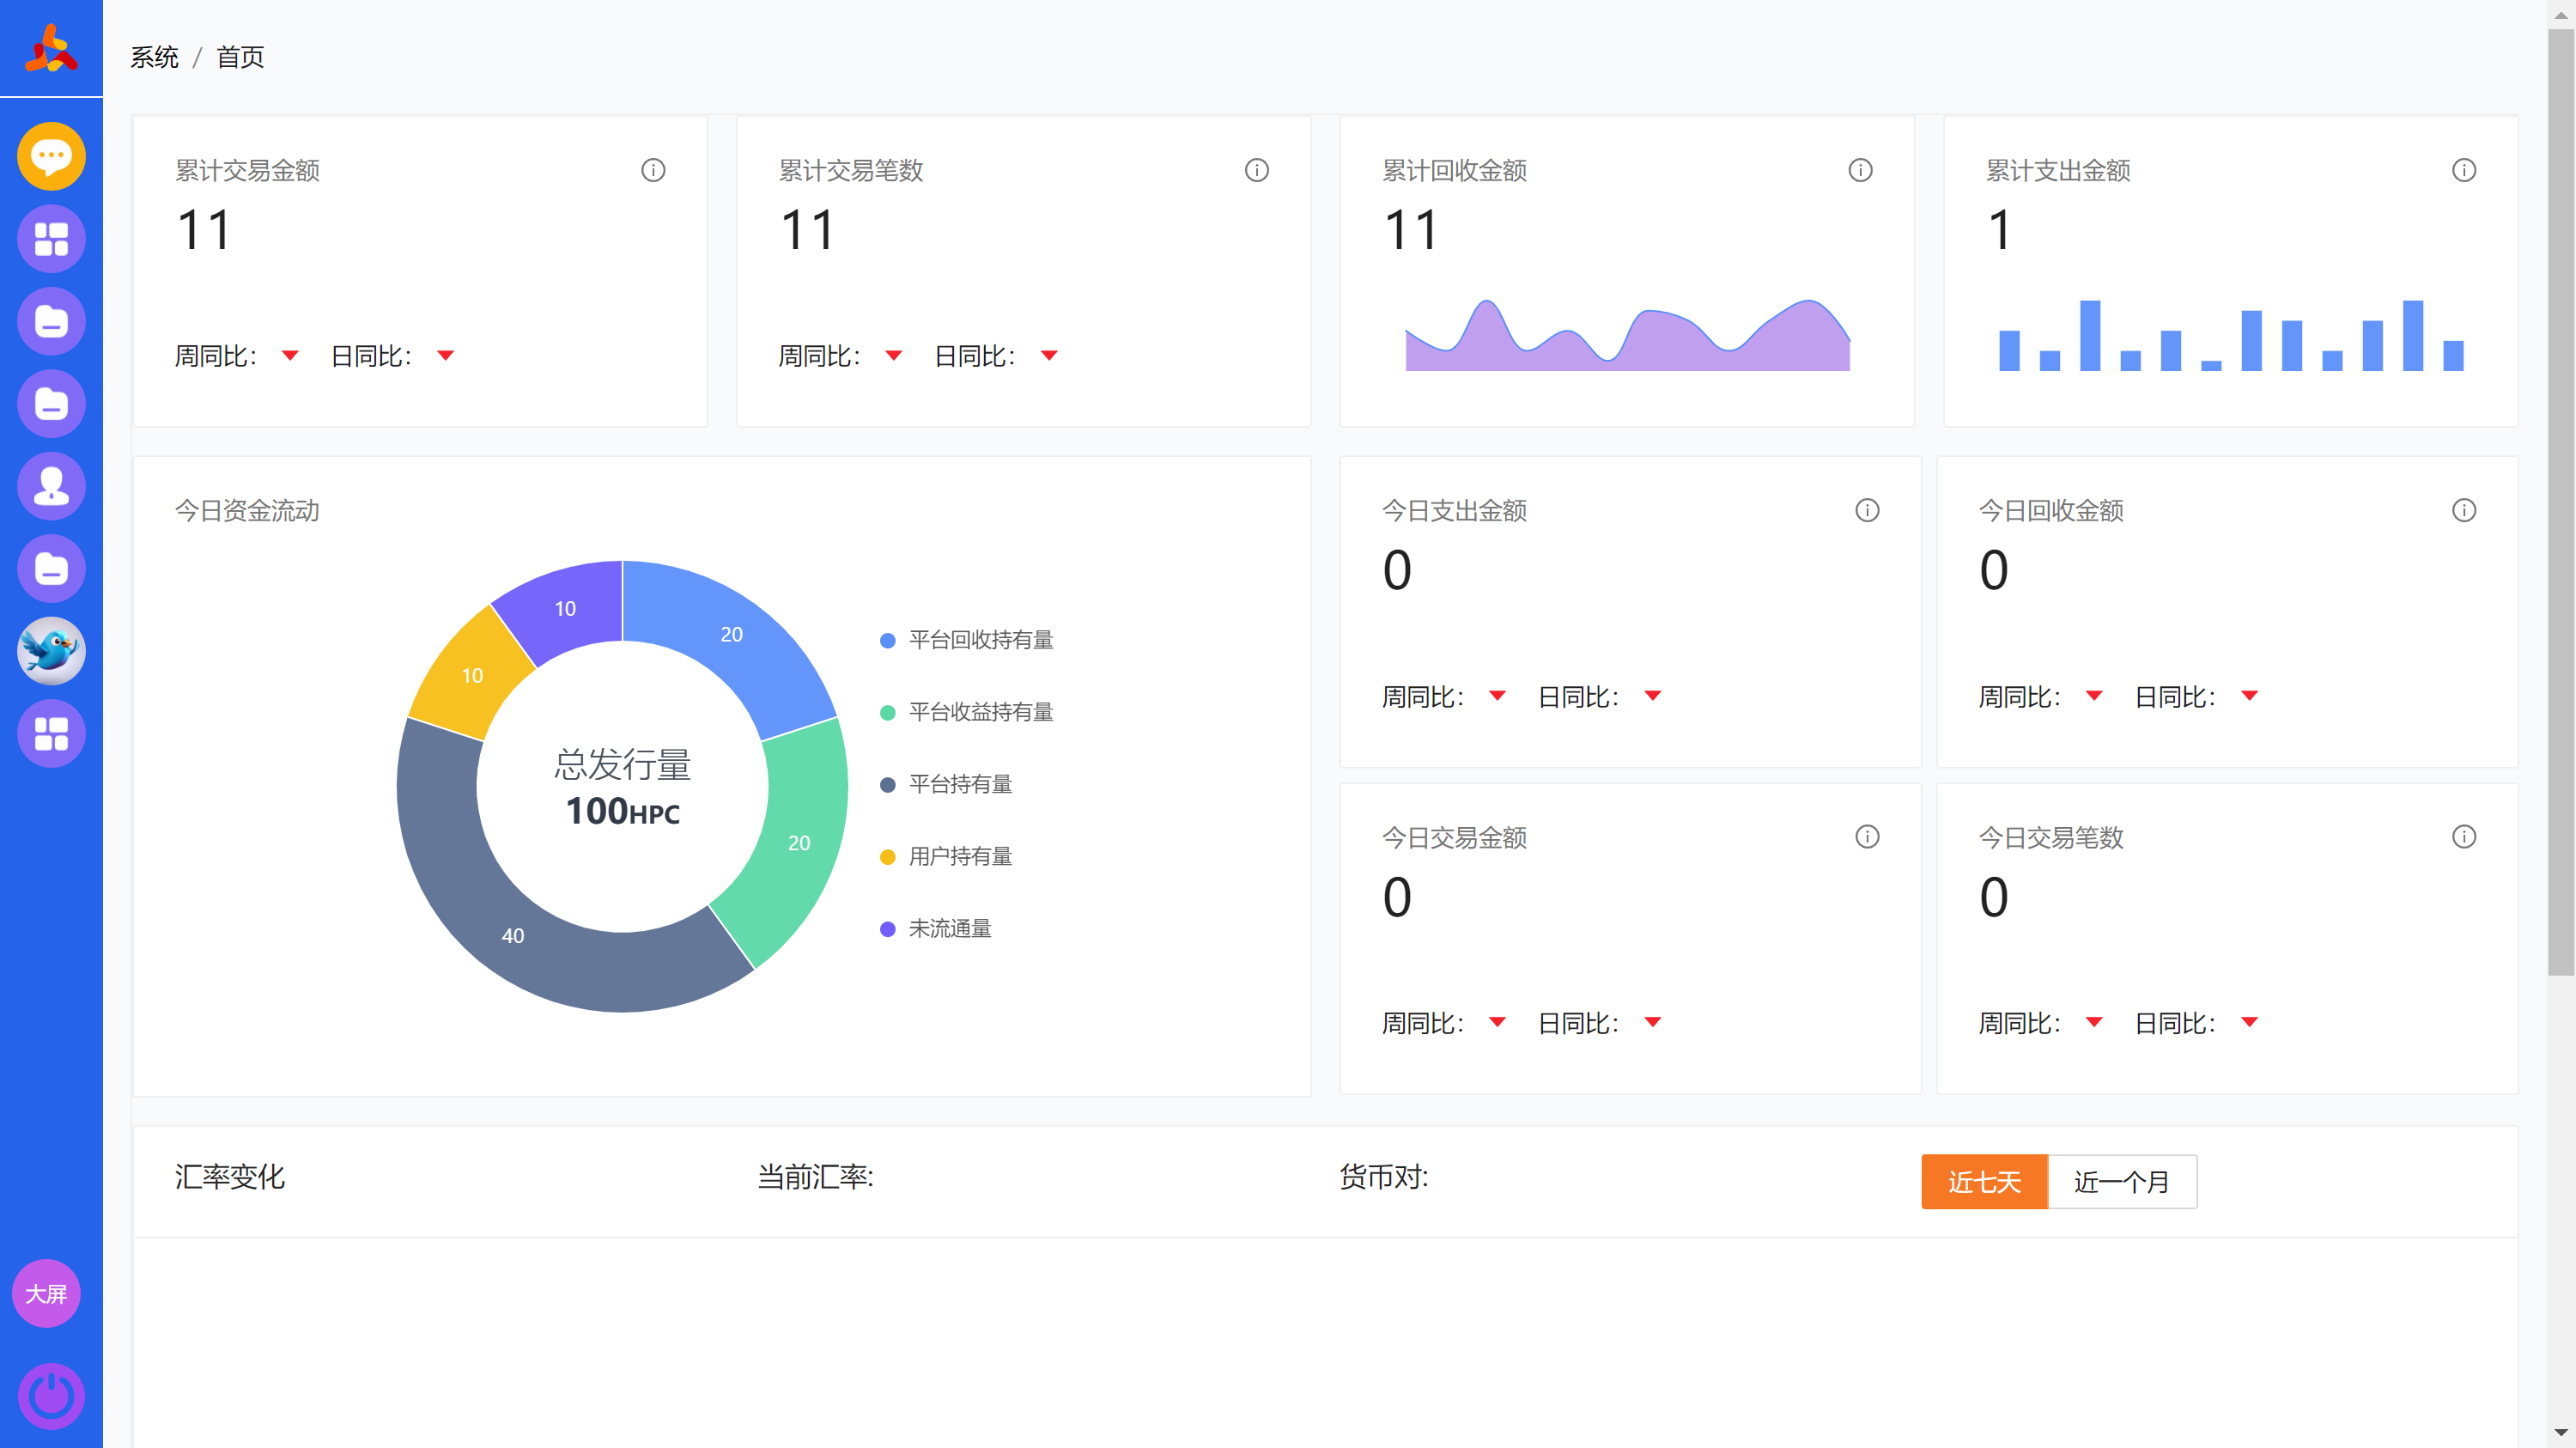Click 周同比 in 累计交易笔数 card
2576x1448 pixels.
820,356
